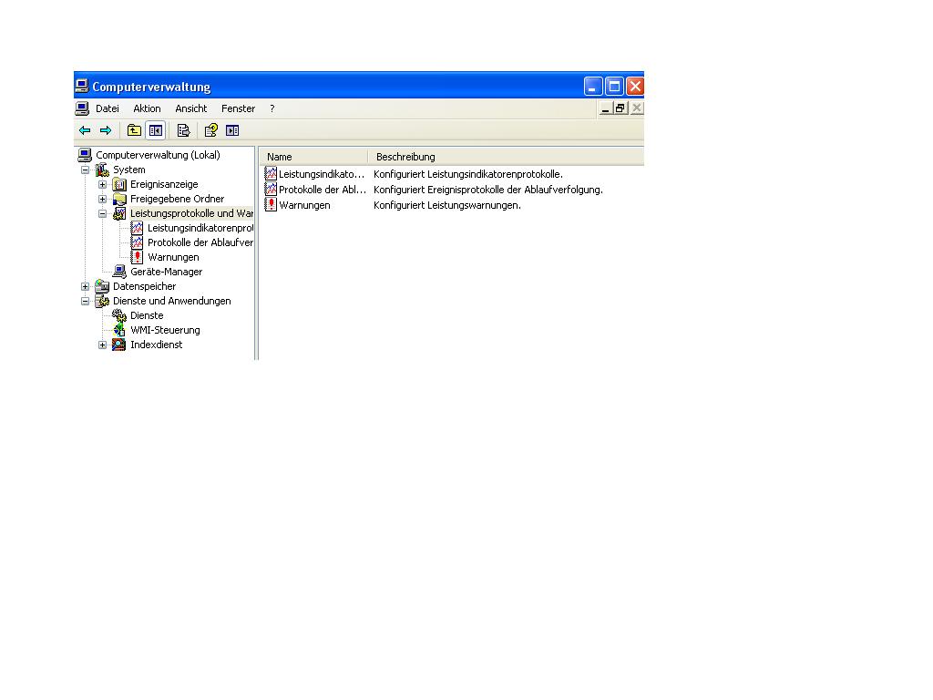The height and width of the screenshot is (700, 933).
Task: Click 'Konfiguriert Leistungswarnungen.' description
Action: point(446,205)
